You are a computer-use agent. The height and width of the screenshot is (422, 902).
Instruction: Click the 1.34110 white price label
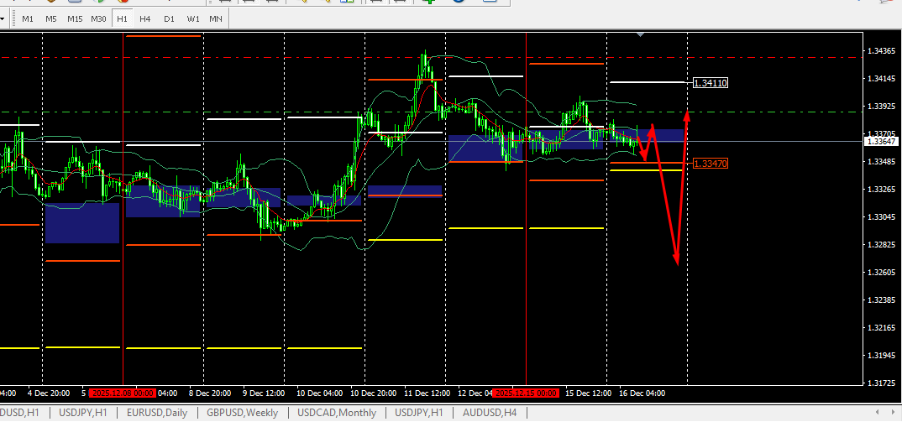(x=711, y=83)
